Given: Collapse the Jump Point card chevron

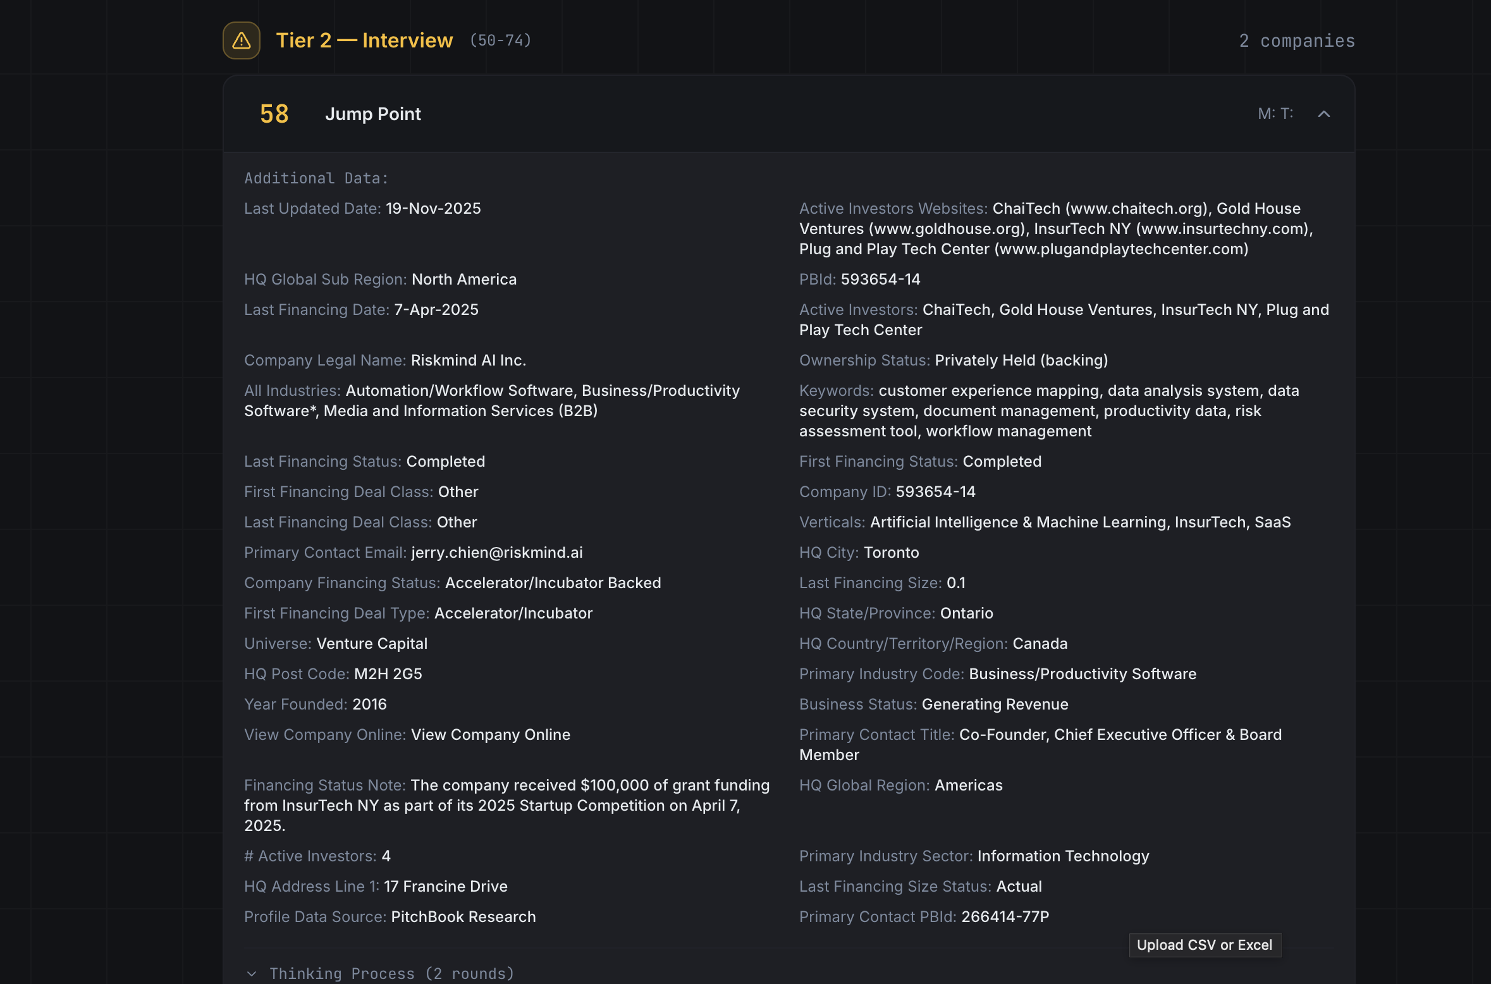Looking at the screenshot, I should [1323, 114].
